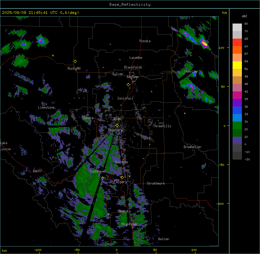Pick the red swatch in dBZ legend
This screenshot has width=260, height=254.
tap(237, 43)
